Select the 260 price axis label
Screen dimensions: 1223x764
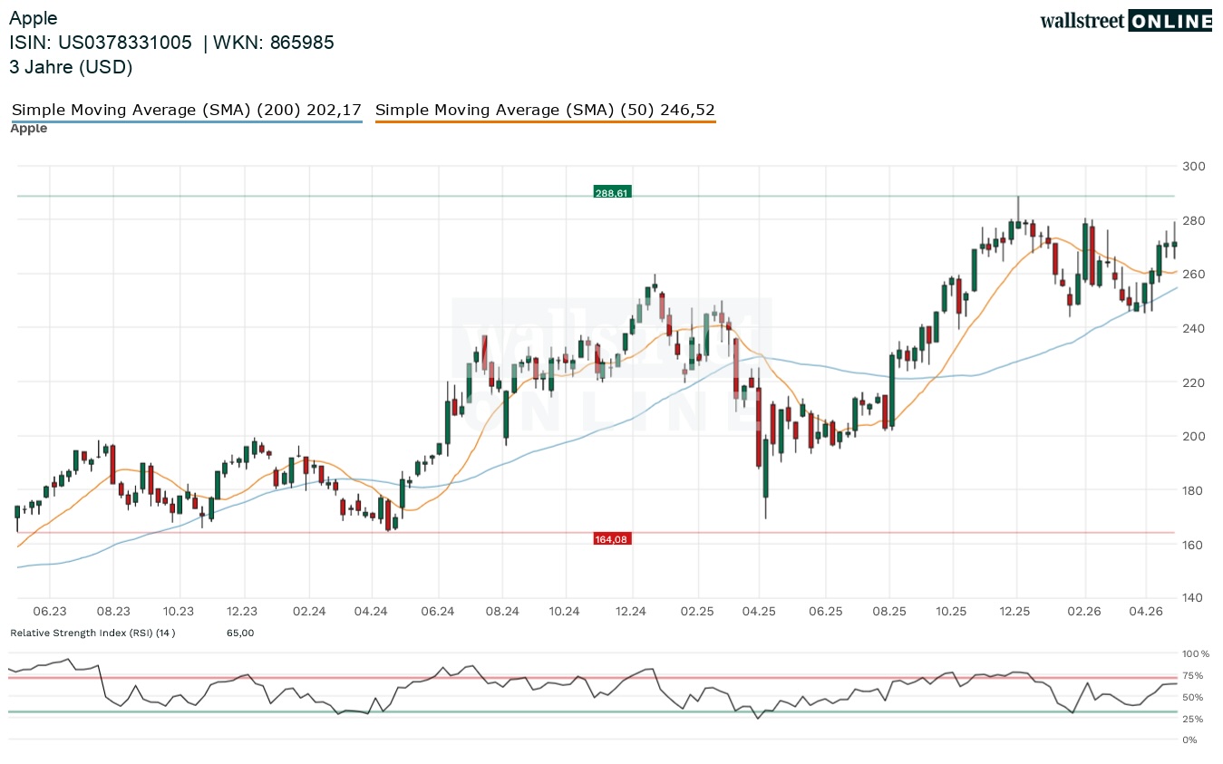click(1192, 274)
